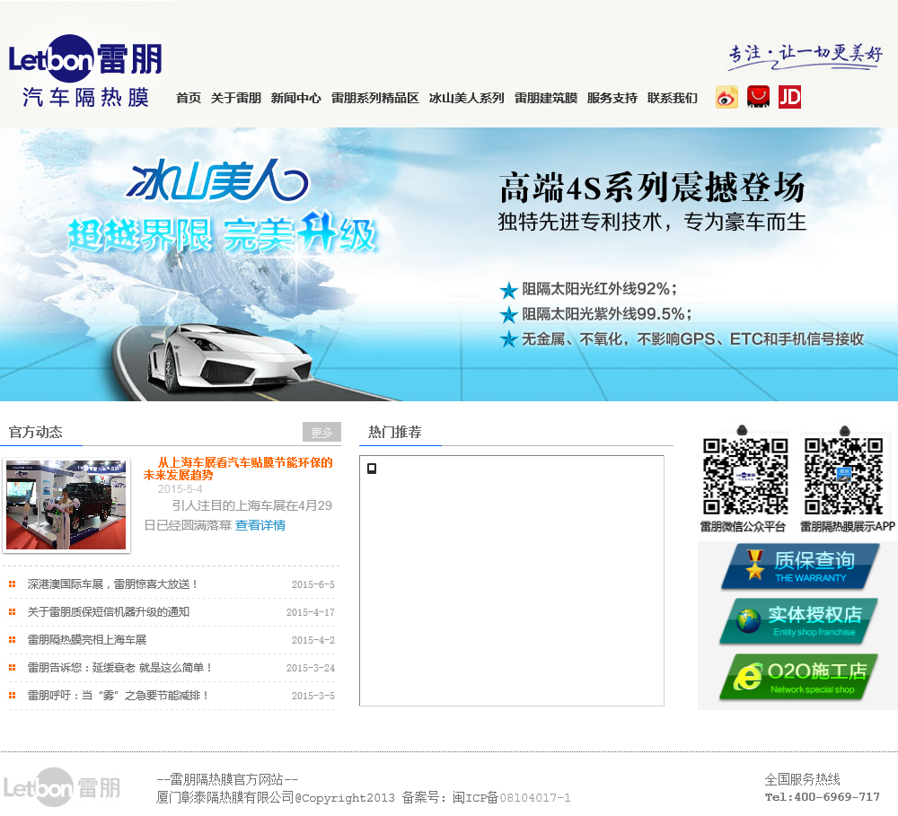This screenshot has width=898, height=816.
Task: Open the Shanghai auto show news thumbnail
Action: pyautogui.click(x=66, y=505)
